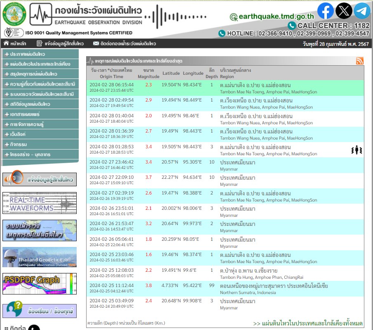Open the Telegram channel icon

click(x=362, y=11)
